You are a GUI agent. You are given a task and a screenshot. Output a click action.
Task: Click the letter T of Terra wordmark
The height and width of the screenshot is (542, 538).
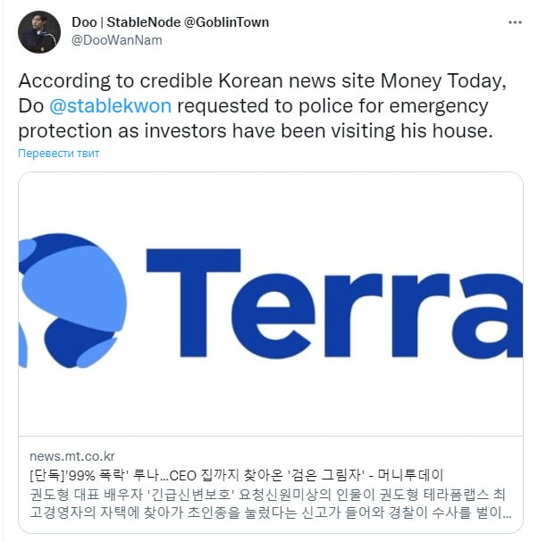tap(193, 303)
